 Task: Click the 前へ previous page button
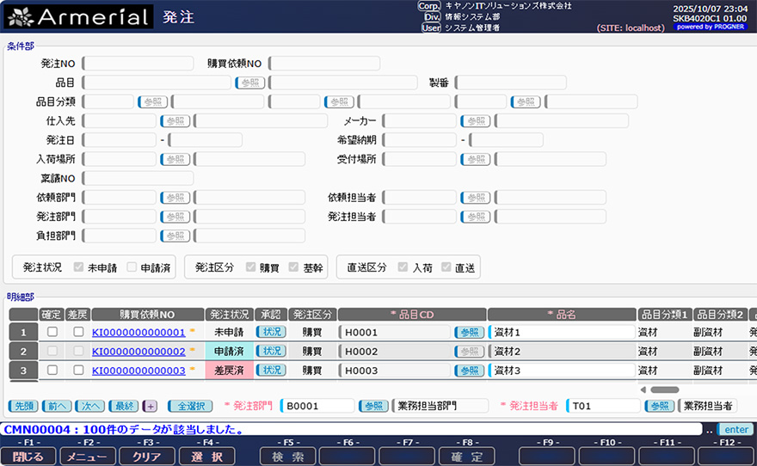point(57,406)
